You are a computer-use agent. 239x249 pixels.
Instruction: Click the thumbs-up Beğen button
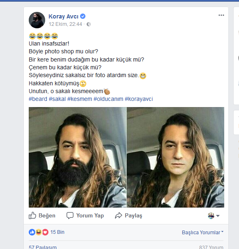tap(42, 215)
